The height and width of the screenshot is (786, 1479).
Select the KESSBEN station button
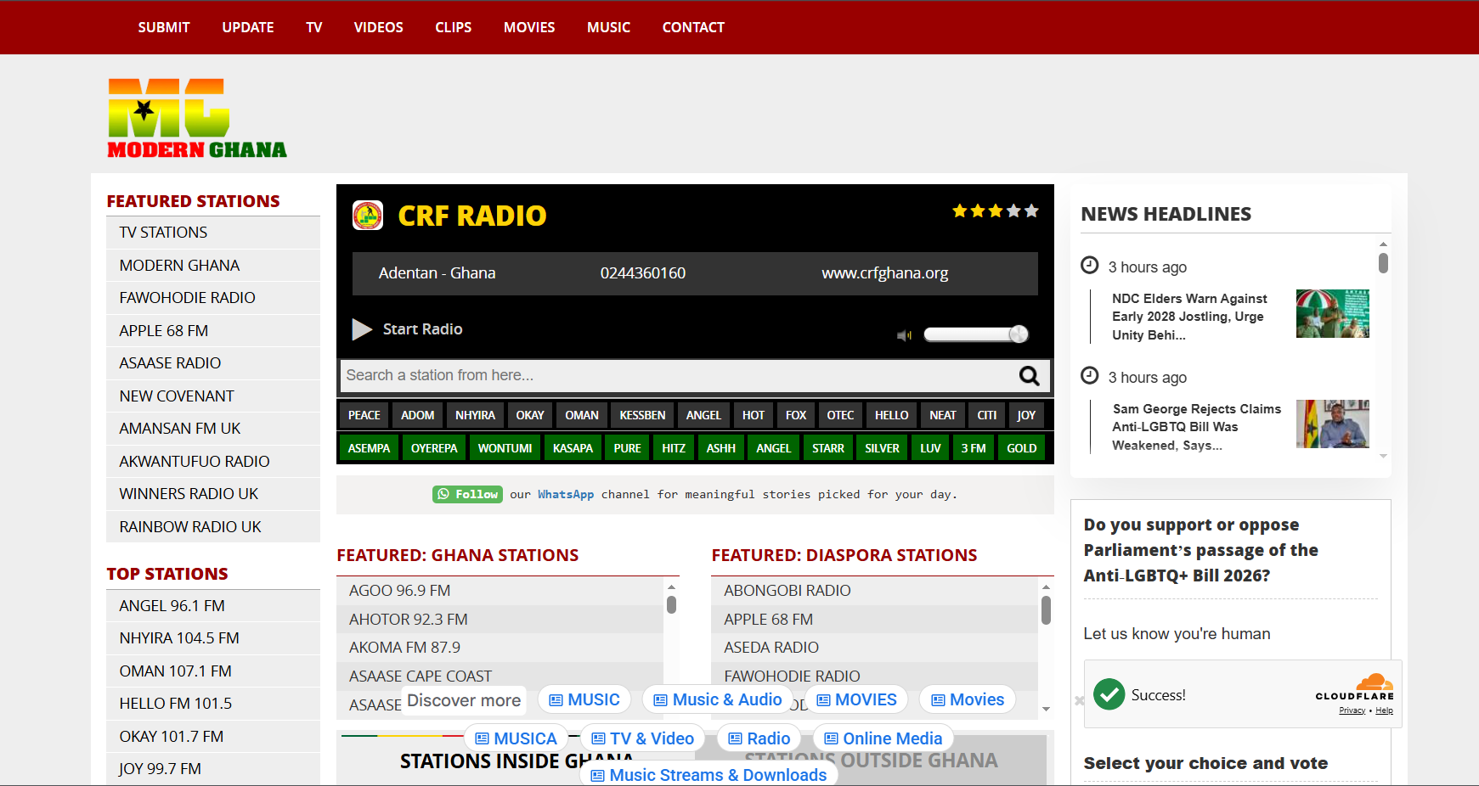click(642, 415)
